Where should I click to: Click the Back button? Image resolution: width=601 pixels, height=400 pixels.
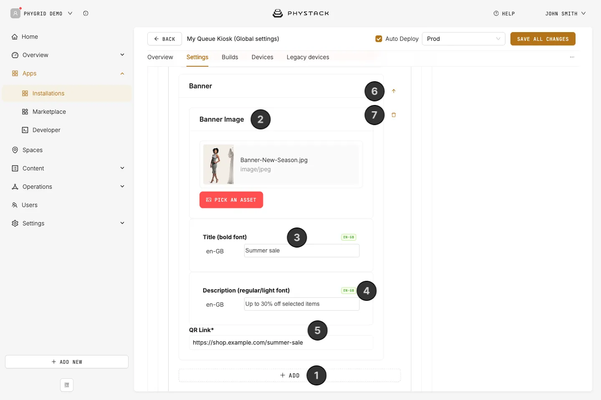click(x=164, y=39)
